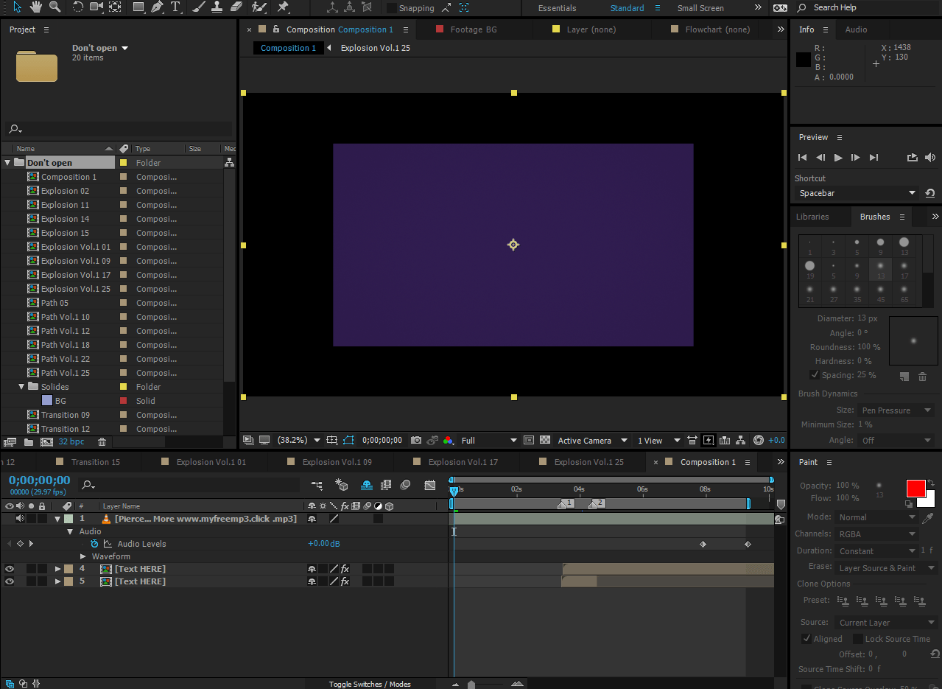This screenshot has height=689, width=942.
Task: Select the Roto Brush tool
Action: 259,8
